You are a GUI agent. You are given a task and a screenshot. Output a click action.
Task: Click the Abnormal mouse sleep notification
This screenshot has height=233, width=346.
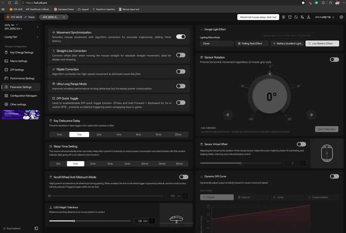pos(258,17)
